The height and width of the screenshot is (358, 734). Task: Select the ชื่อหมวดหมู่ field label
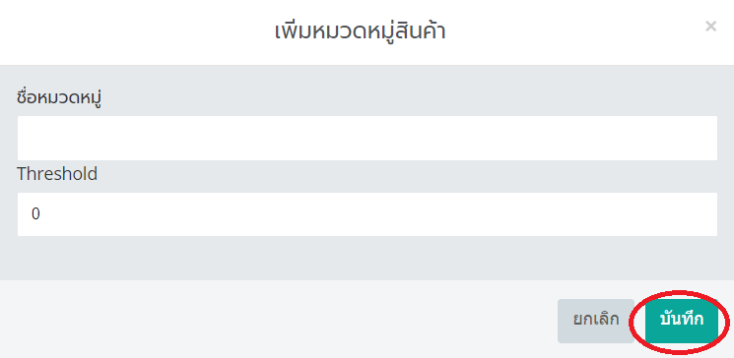(59, 97)
